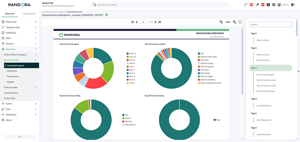Open the Links sidebar item
300x142 pixels.
(8, 109)
